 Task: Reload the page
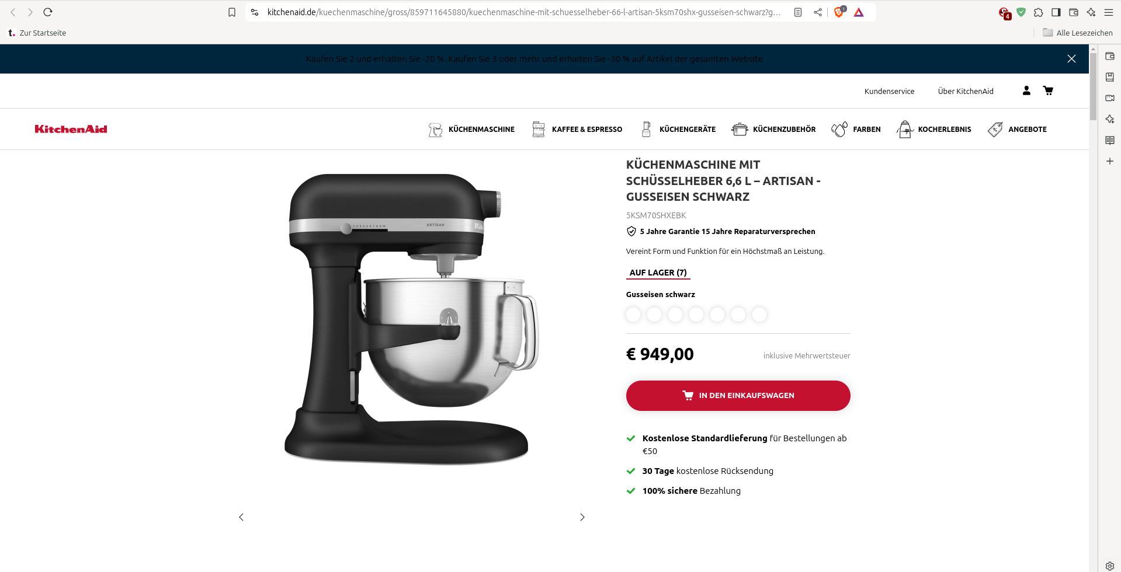(48, 12)
